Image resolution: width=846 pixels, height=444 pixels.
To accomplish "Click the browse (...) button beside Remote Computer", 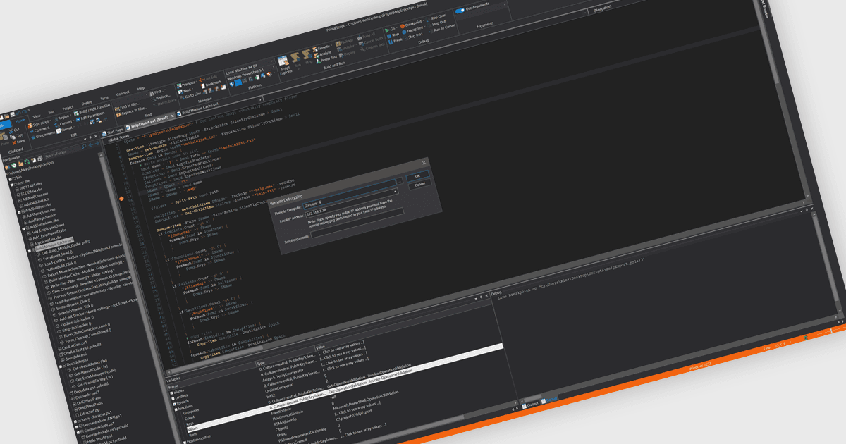I will [x=400, y=181].
